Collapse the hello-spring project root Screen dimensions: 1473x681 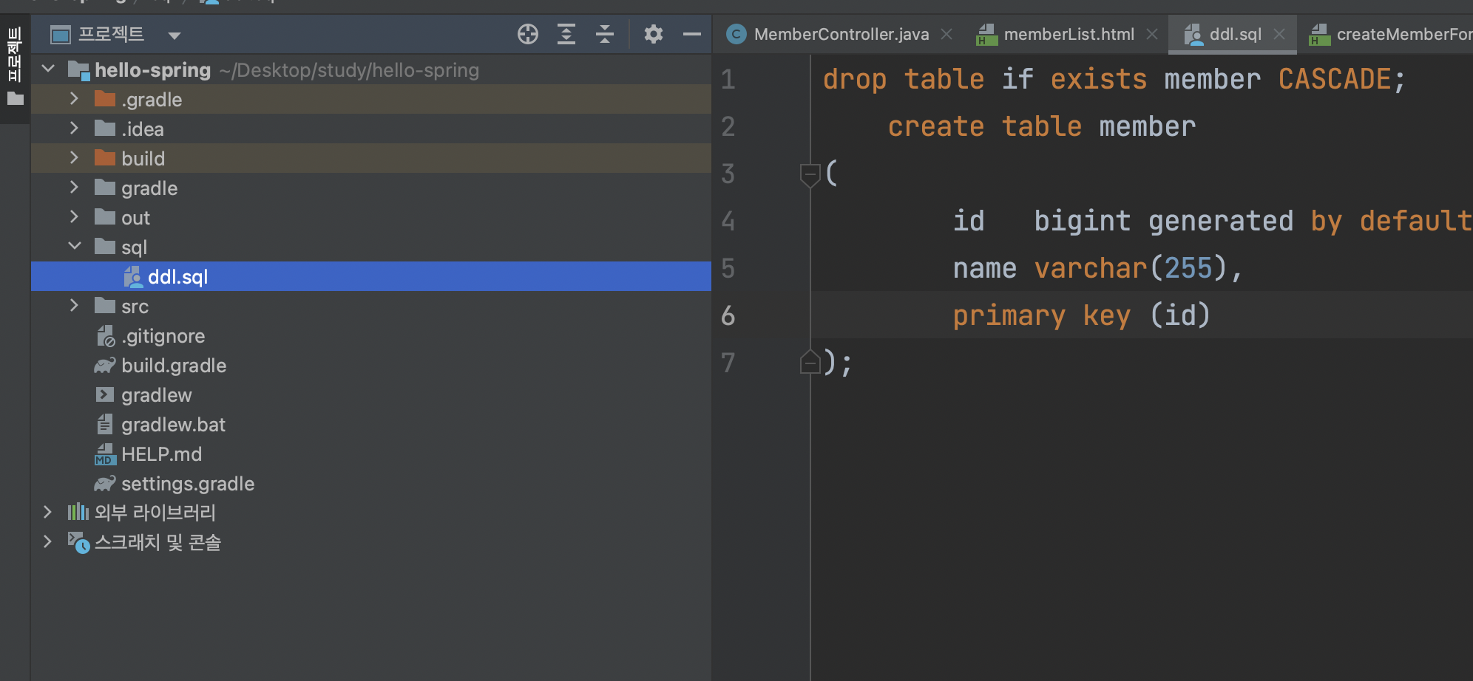(x=49, y=69)
